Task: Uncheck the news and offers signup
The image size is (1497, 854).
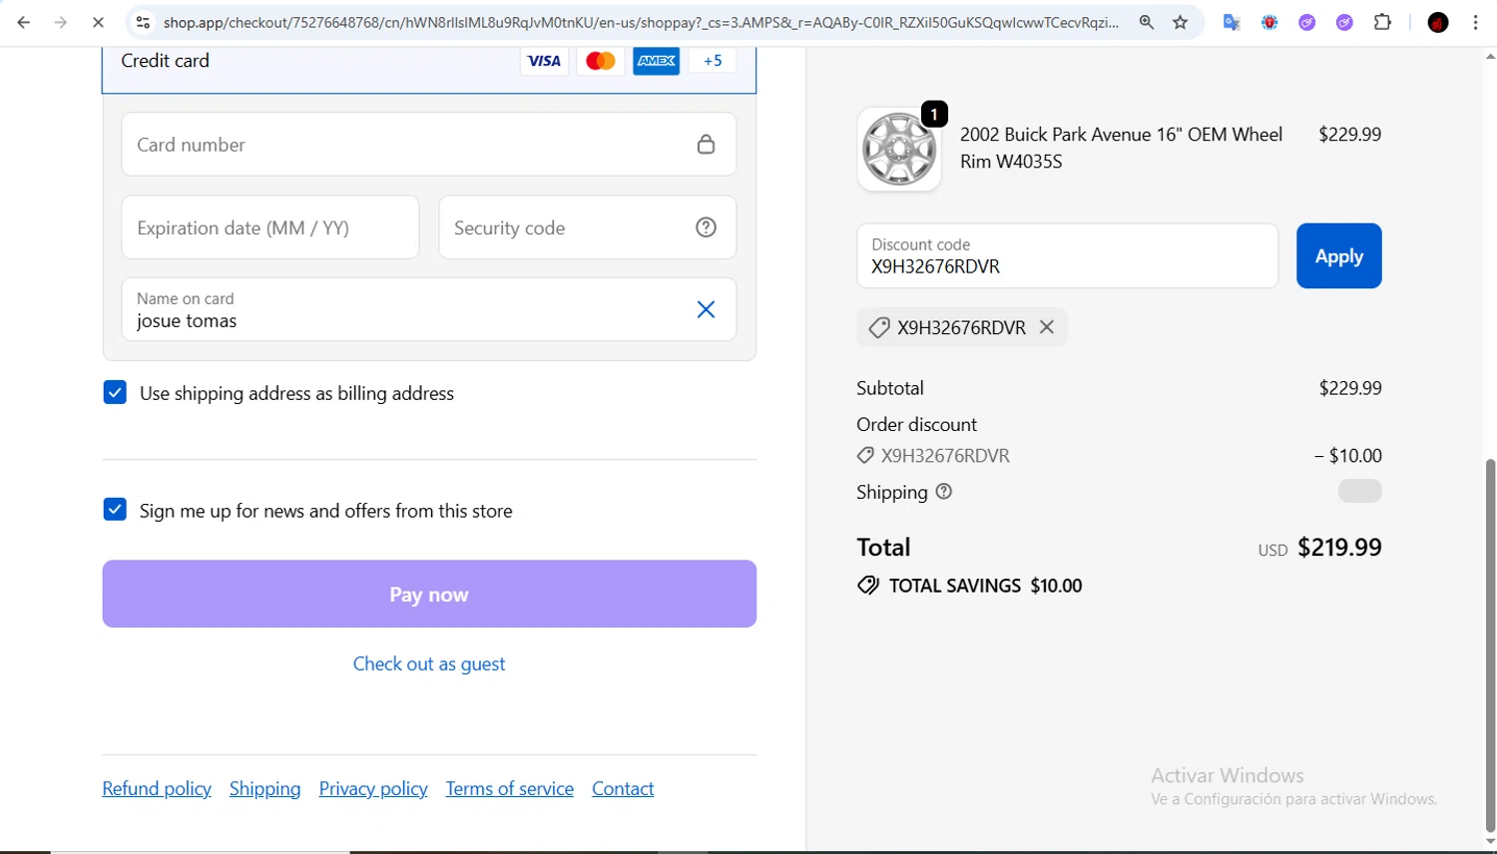Action: (115, 510)
